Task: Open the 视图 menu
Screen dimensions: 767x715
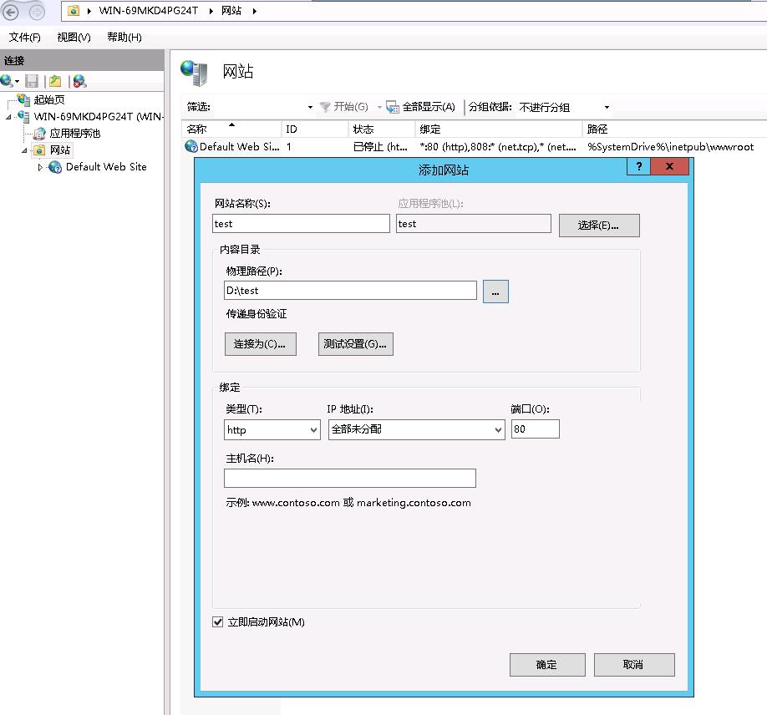Action: point(72,37)
